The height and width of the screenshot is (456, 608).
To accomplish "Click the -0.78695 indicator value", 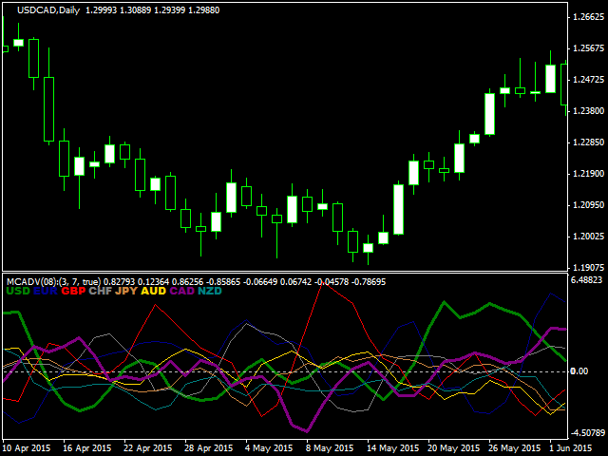I will pyautogui.click(x=369, y=282).
